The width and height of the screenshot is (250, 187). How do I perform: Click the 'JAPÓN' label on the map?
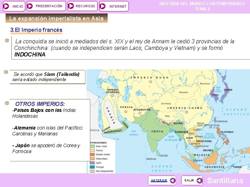[x=228, y=90]
